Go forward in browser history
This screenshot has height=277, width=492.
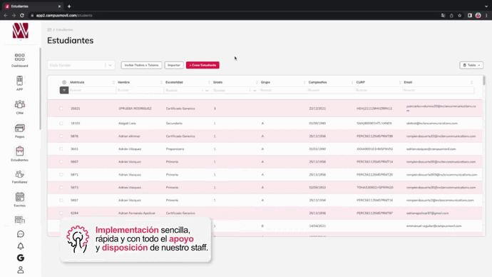click(x=14, y=16)
